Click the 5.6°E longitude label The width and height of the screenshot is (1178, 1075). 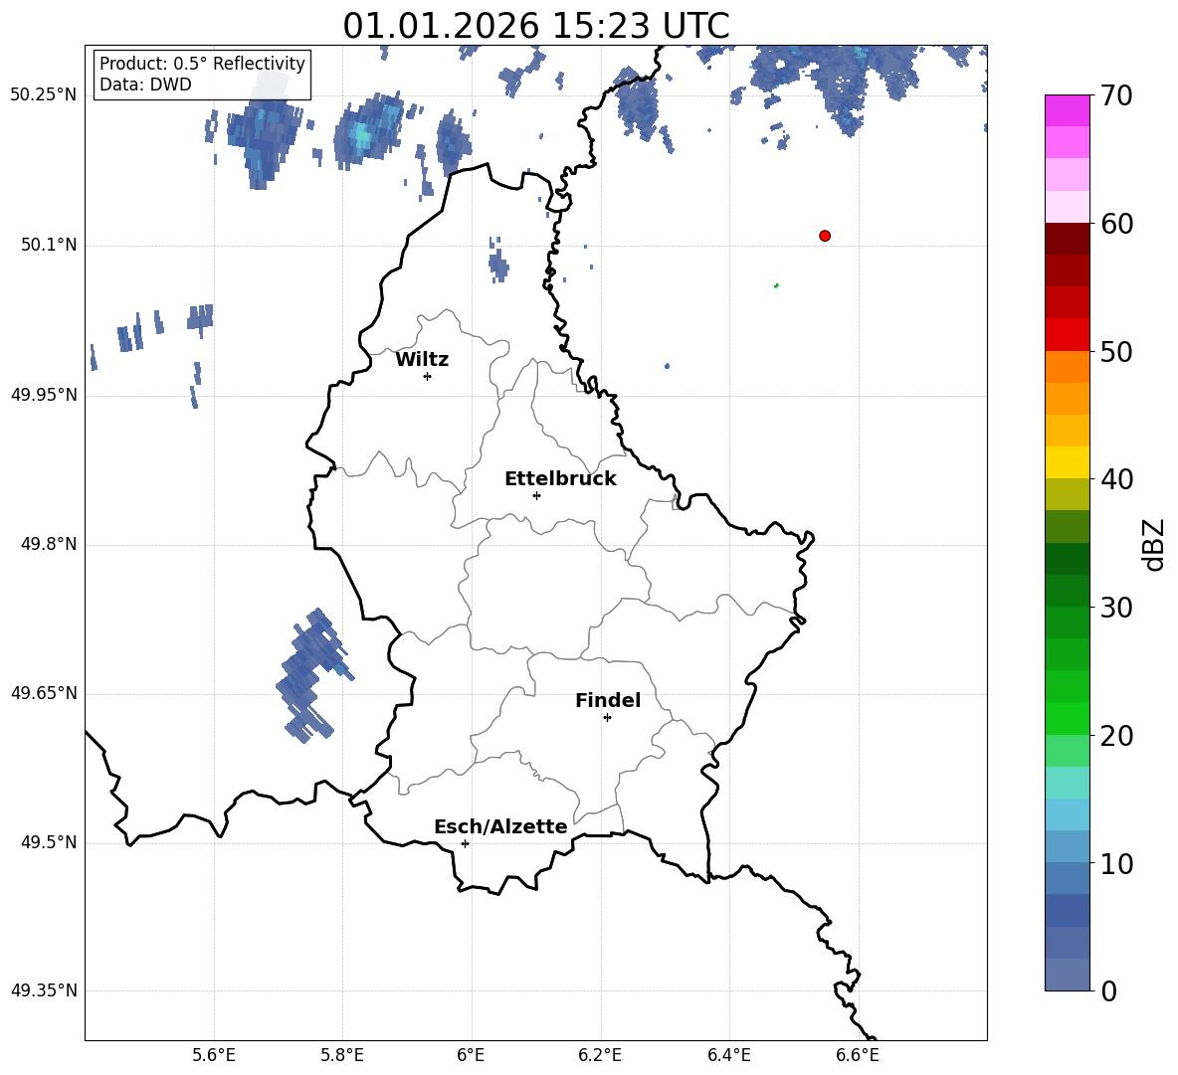[214, 1055]
